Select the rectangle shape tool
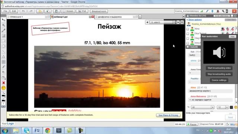Viewport: 238px width, 134px height. (x=3, y=41)
